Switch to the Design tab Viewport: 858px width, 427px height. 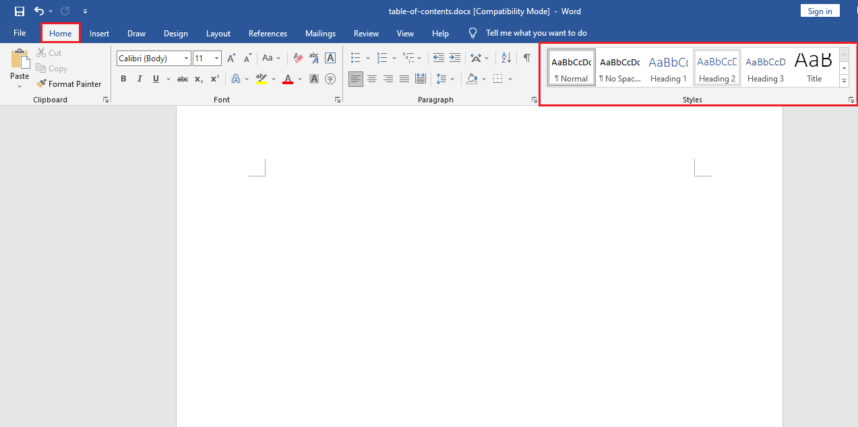(176, 33)
